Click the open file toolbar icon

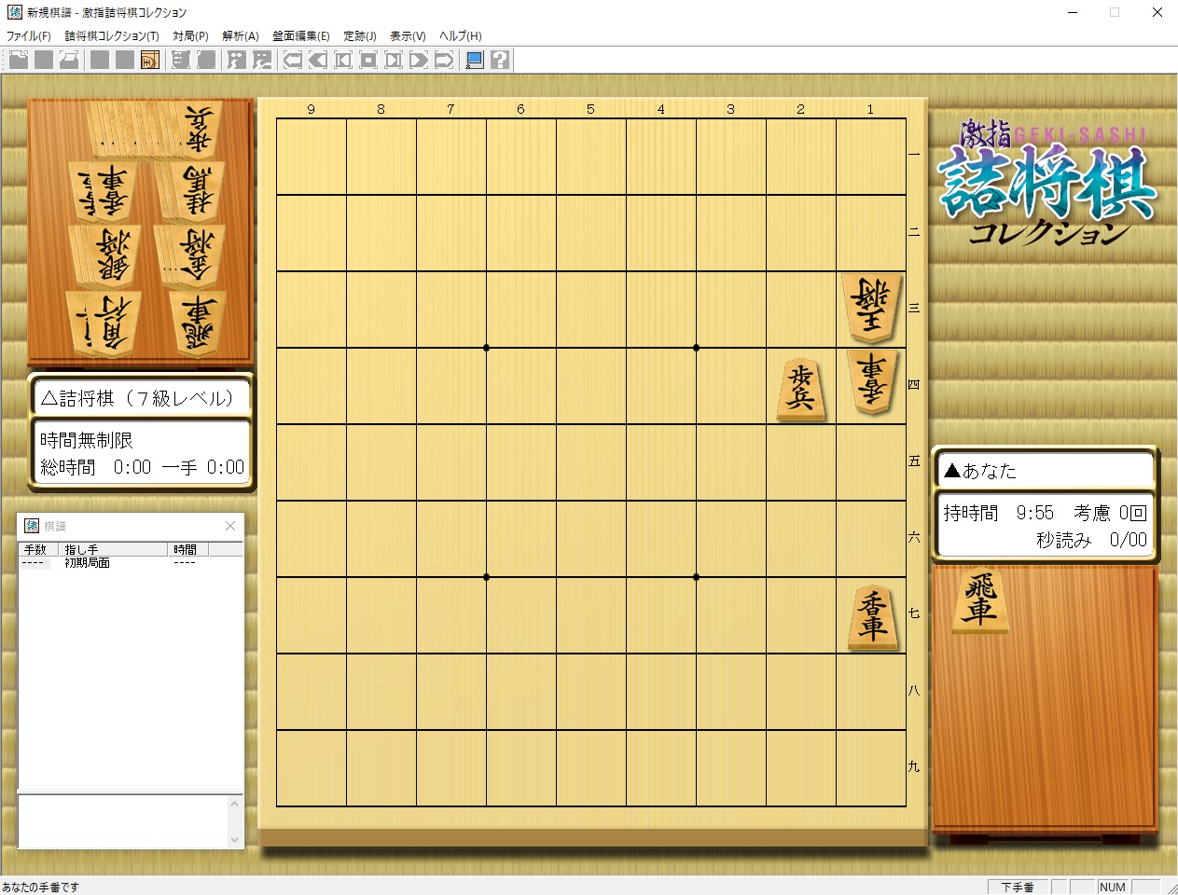[19, 61]
